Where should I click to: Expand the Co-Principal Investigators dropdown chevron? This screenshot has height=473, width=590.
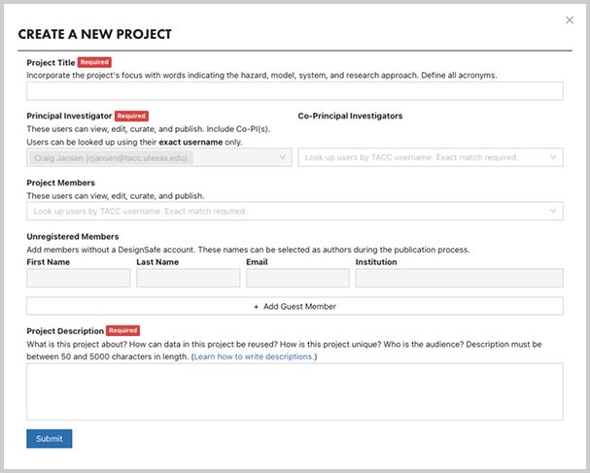pyautogui.click(x=554, y=156)
